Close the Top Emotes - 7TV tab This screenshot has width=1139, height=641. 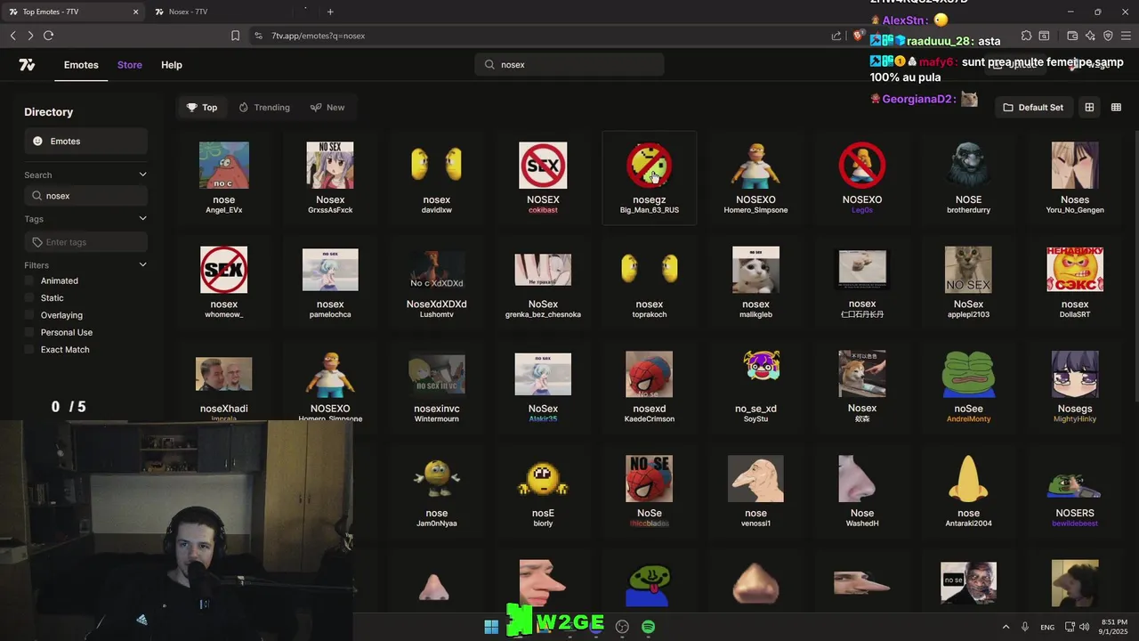tap(135, 12)
